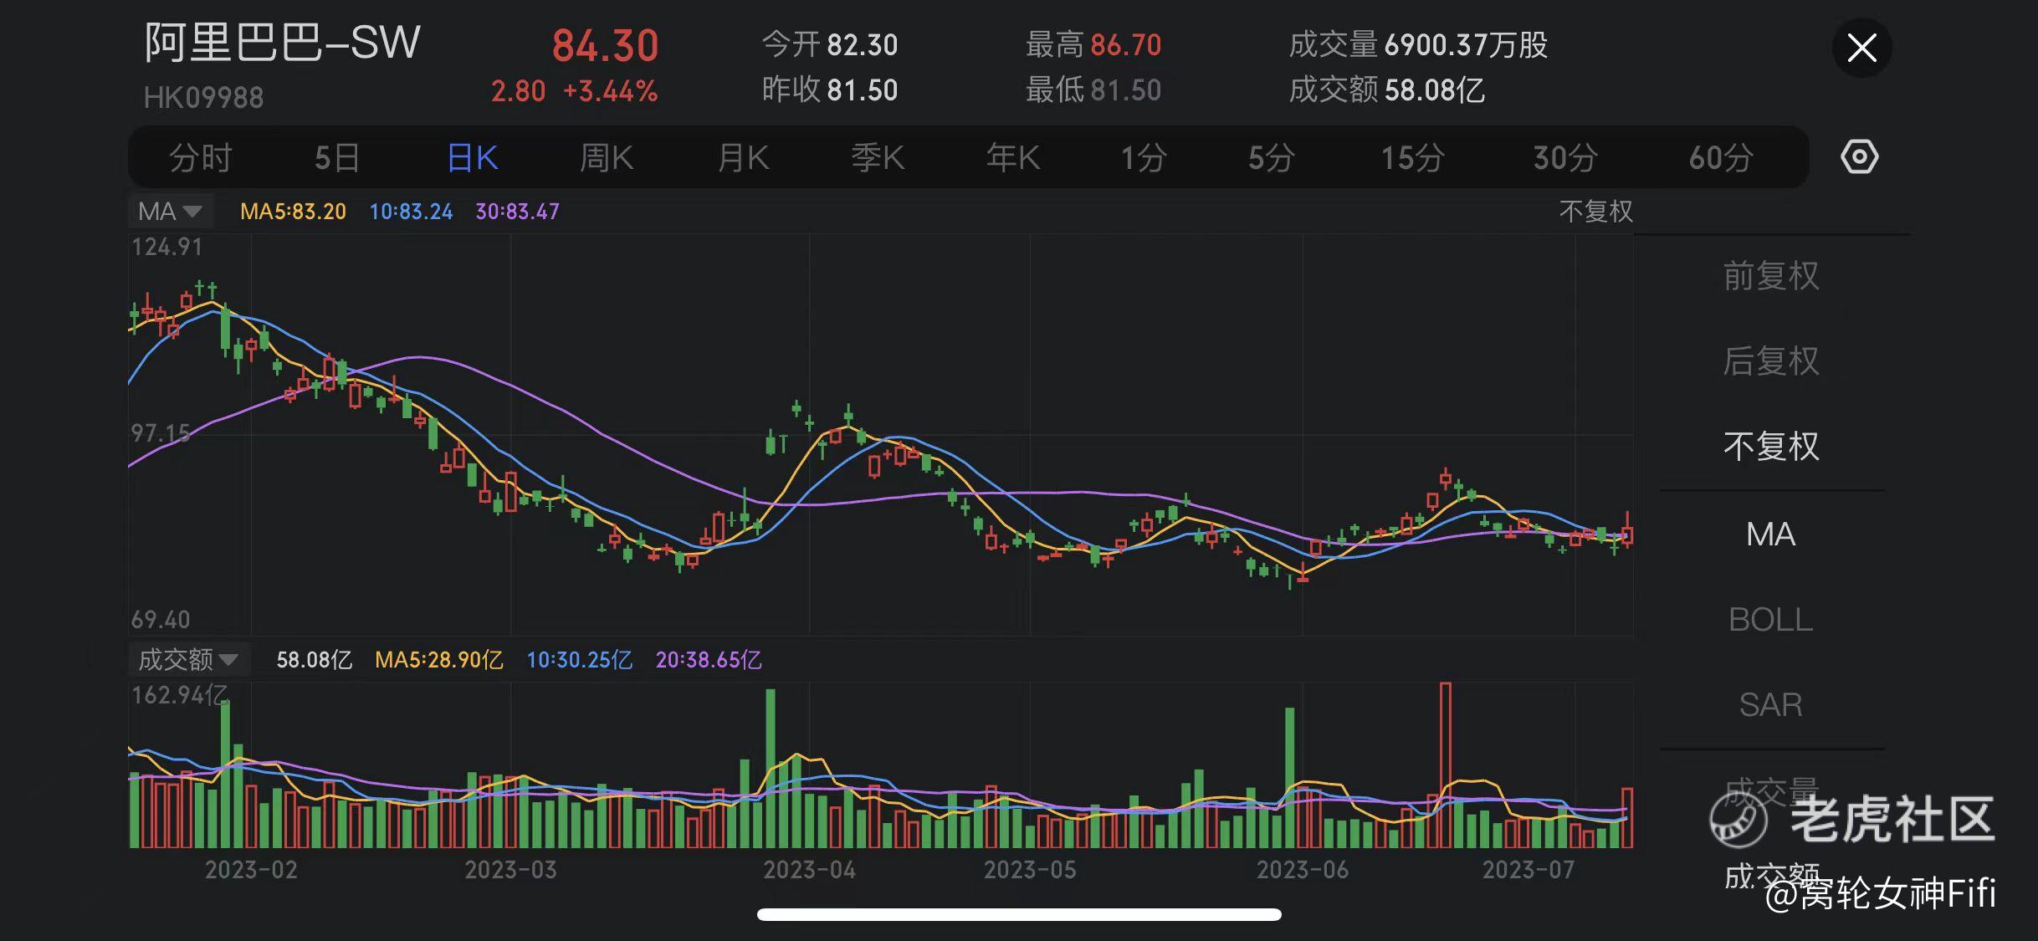Select the 5分 chart tab
The image size is (2038, 941).
[1272, 157]
